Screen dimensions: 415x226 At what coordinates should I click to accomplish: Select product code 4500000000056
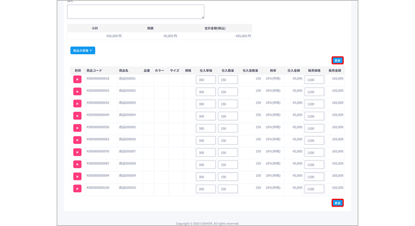[98, 127]
